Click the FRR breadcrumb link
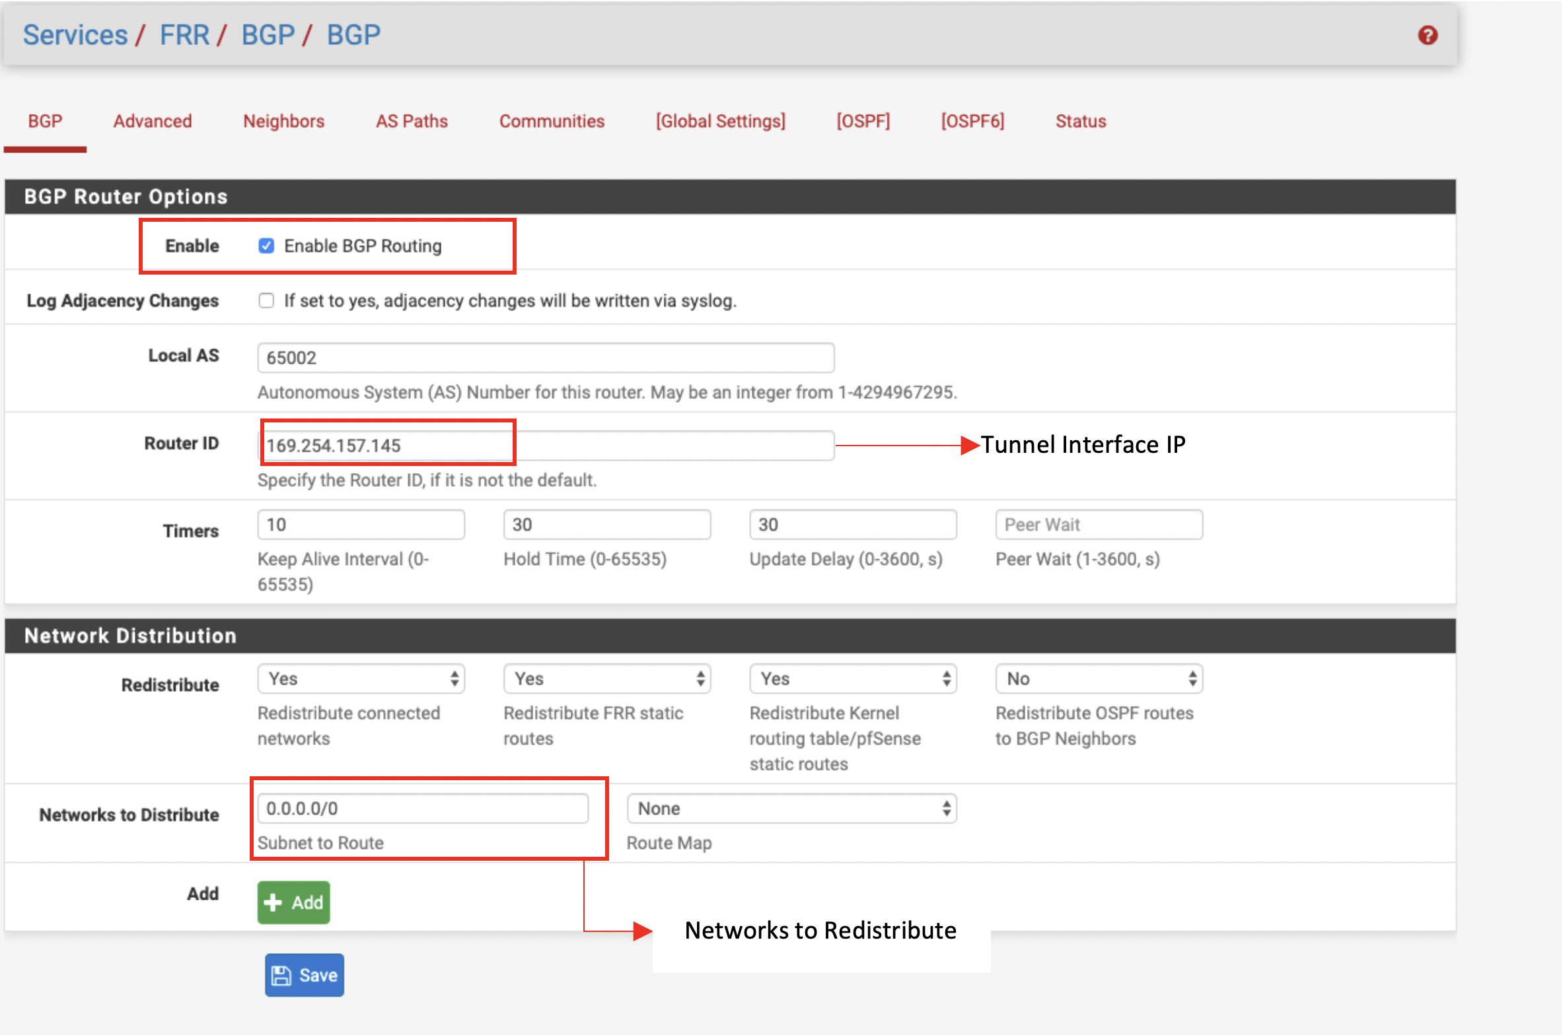 point(184,35)
